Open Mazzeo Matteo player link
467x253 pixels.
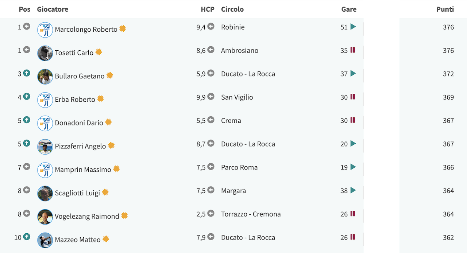coord(78,240)
